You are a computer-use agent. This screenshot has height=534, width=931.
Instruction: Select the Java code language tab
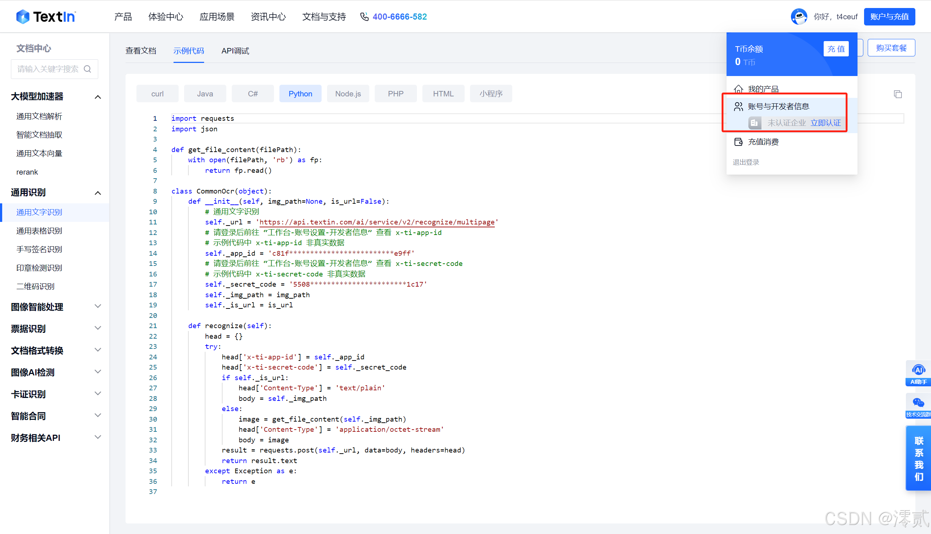coord(205,94)
